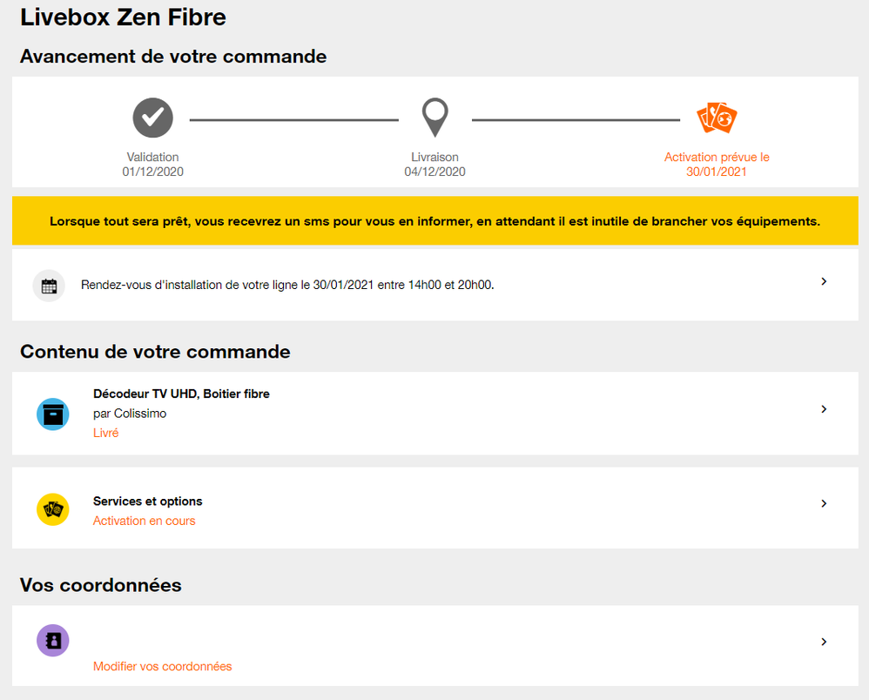The width and height of the screenshot is (869, 700).
Task: Open the Rendez-vous d'installation row
Action: click(x=348, y=284)
